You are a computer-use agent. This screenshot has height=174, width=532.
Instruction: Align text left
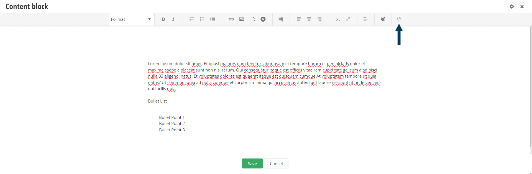tap(299, 19)
